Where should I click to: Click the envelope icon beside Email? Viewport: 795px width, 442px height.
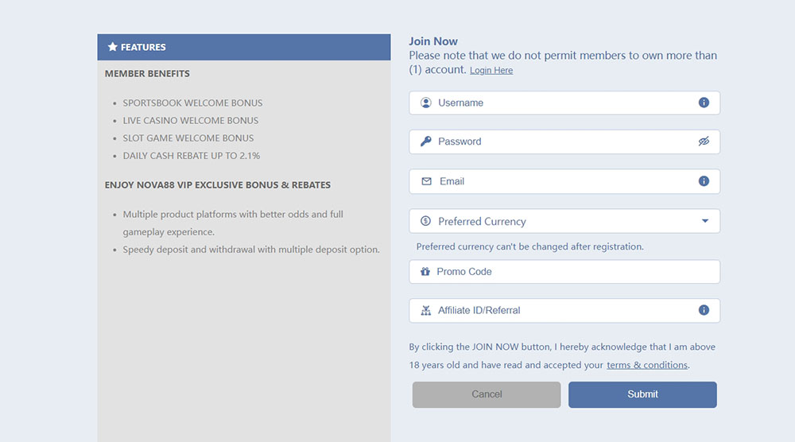coord(426,181)
